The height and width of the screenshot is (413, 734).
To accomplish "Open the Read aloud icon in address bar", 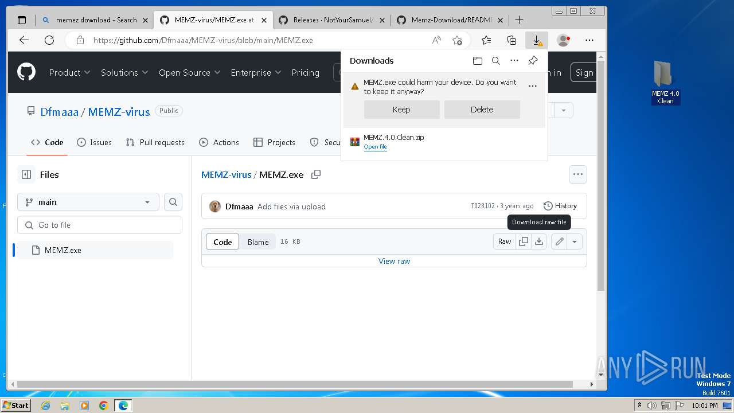I will 436,40.
